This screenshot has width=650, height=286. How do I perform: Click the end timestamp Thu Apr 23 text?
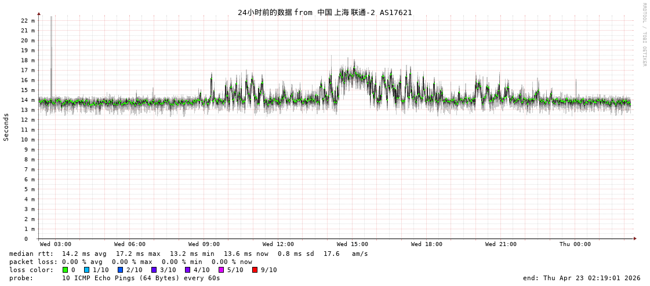[x=582, y=278]
